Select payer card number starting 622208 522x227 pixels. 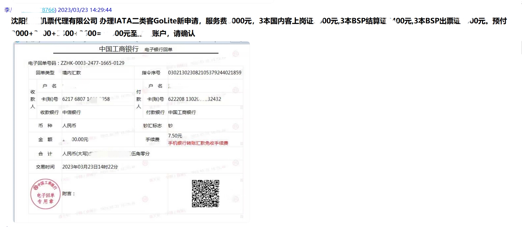coord(194,99)
